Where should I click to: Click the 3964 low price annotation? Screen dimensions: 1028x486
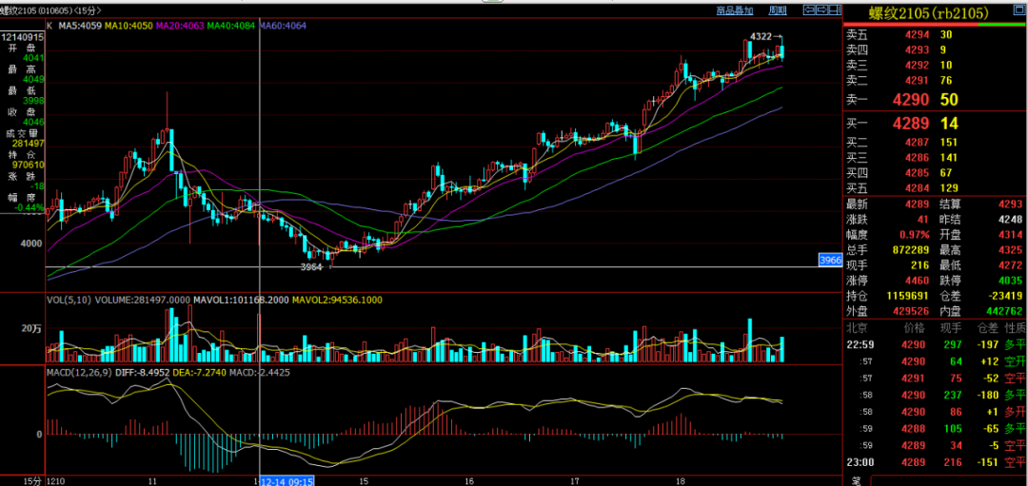point(312,267)
